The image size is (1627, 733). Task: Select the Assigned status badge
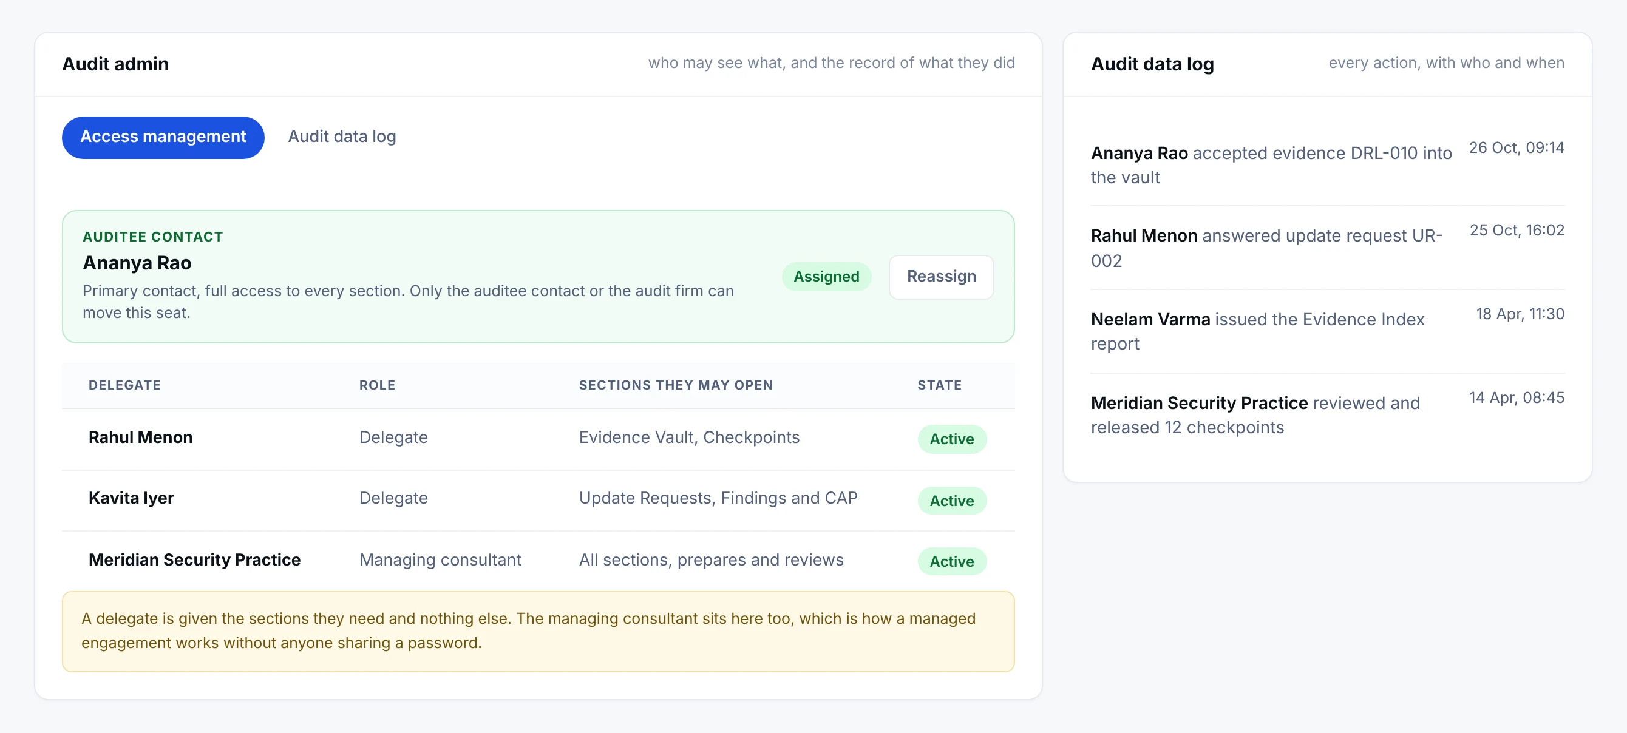pyautogui.click(x=826, y=277)
